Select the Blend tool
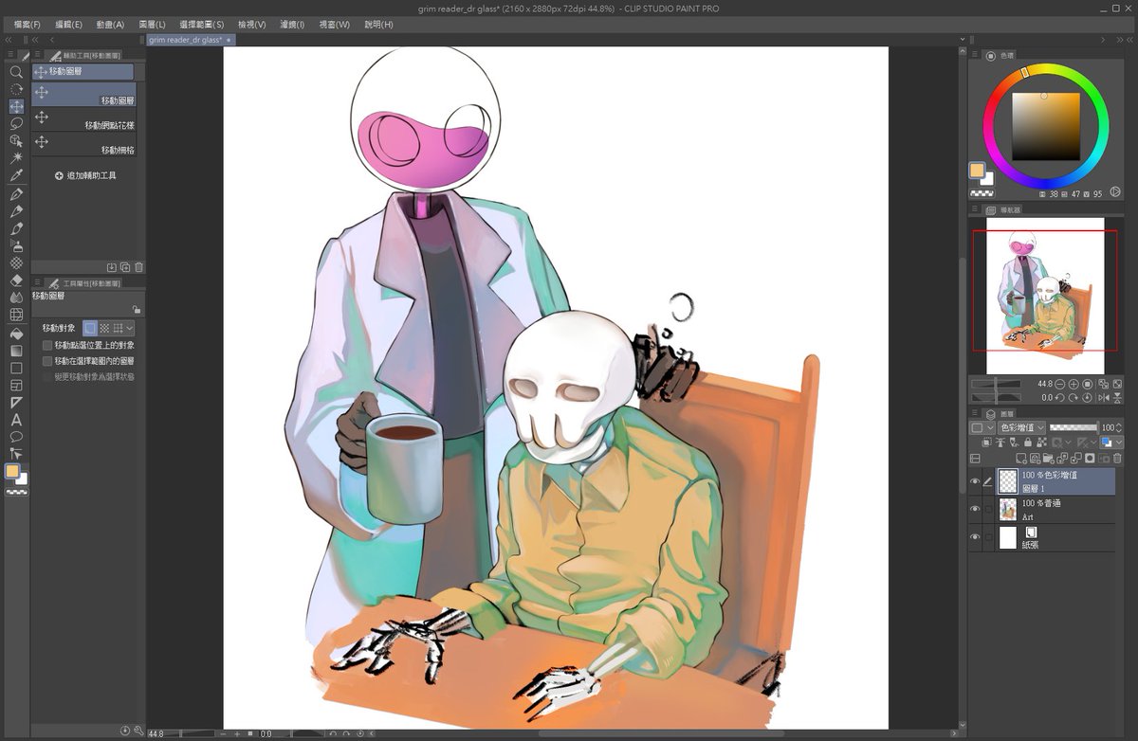1138x741 pixels. coord(16,297)
